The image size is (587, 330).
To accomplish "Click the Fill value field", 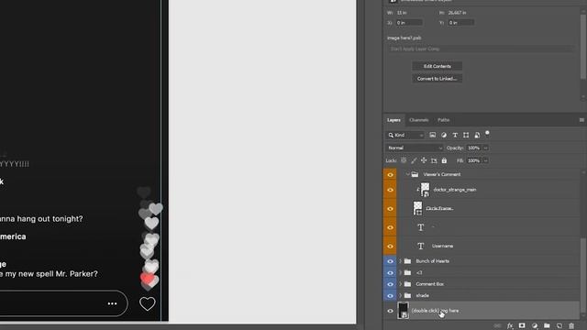I will tap(473, 161).
